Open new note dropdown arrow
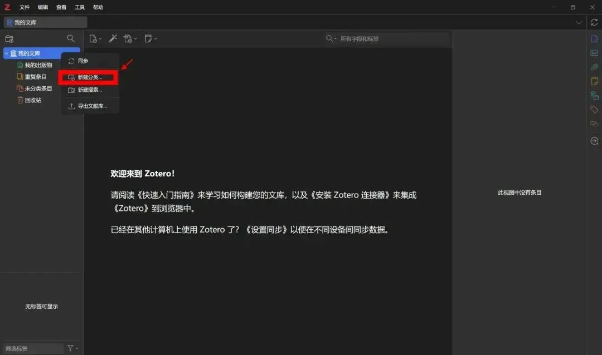 tap(155, 39)
